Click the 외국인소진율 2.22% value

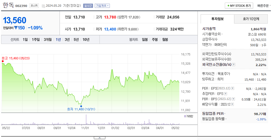point(261,65)
